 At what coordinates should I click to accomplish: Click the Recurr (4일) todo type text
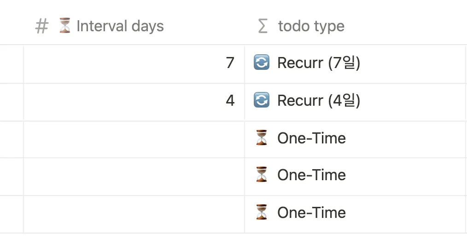coord(319,101)
